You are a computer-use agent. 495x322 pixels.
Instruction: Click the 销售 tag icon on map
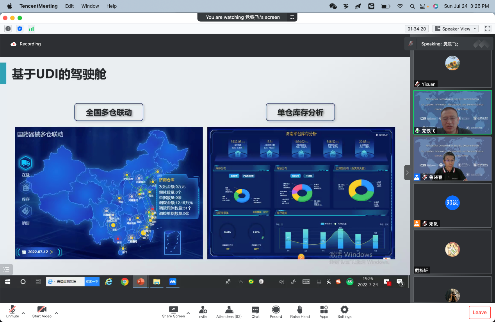(x=26, y=211)
